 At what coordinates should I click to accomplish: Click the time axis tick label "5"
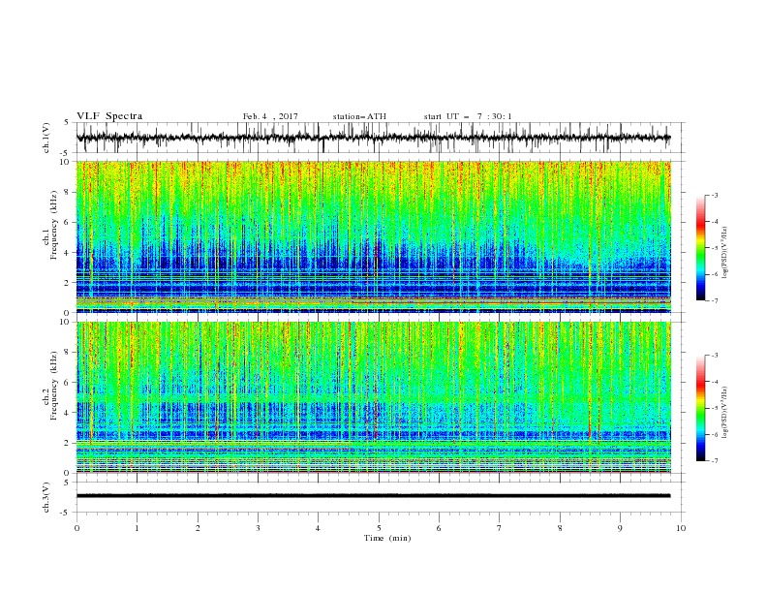pyautogui.click(x=379, y=528)
